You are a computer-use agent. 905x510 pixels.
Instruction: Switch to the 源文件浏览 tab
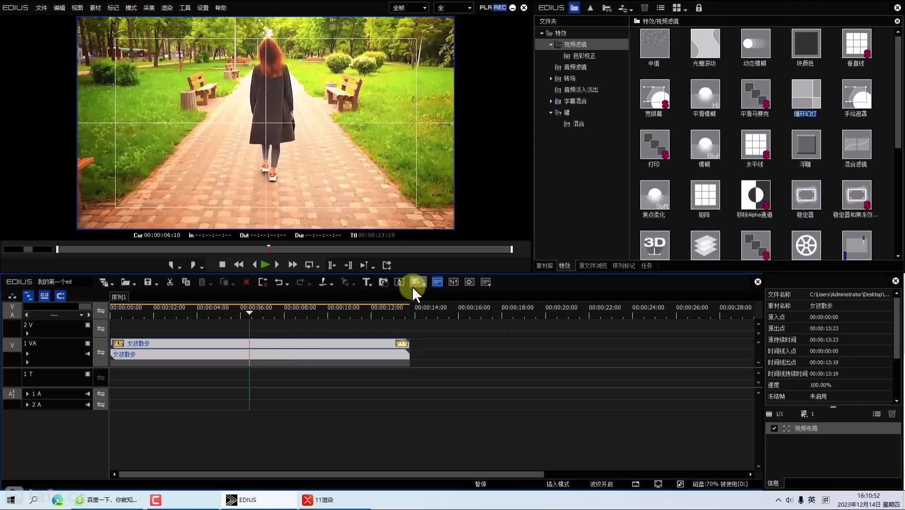pyautogui.click(x=593, y=266)
